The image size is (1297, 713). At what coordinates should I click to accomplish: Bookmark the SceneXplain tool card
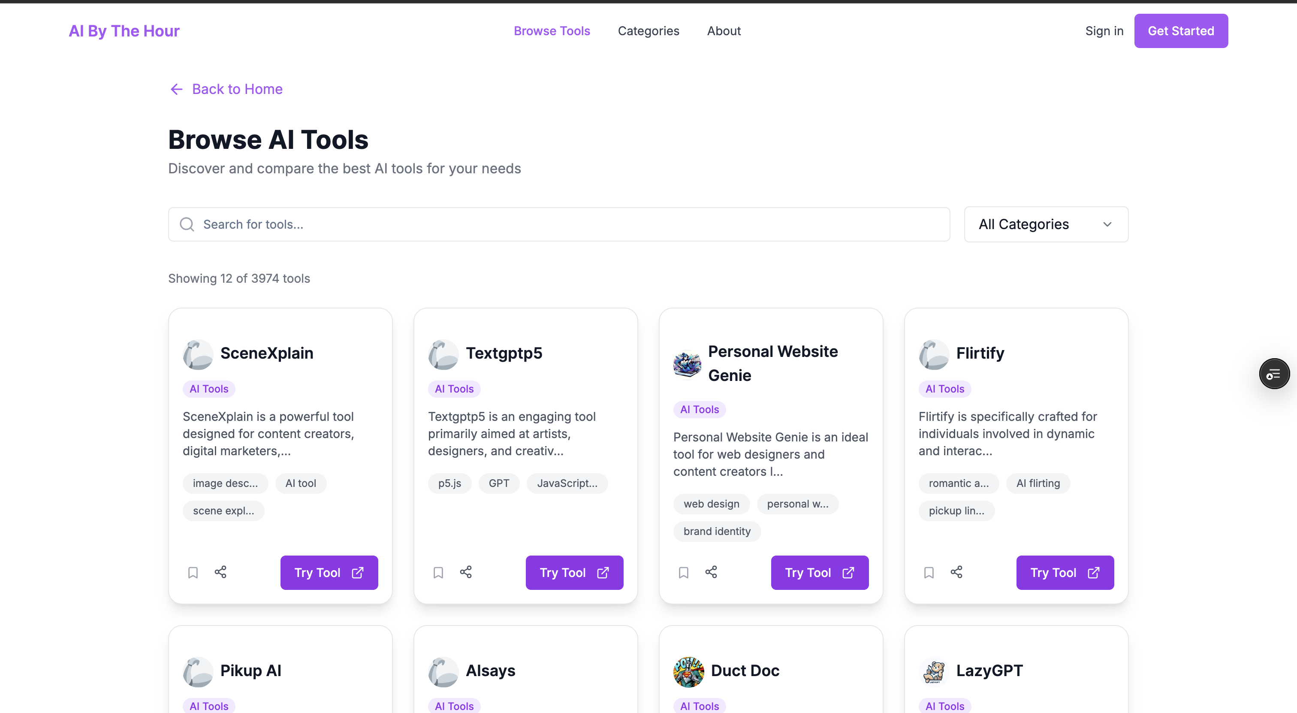193,573
